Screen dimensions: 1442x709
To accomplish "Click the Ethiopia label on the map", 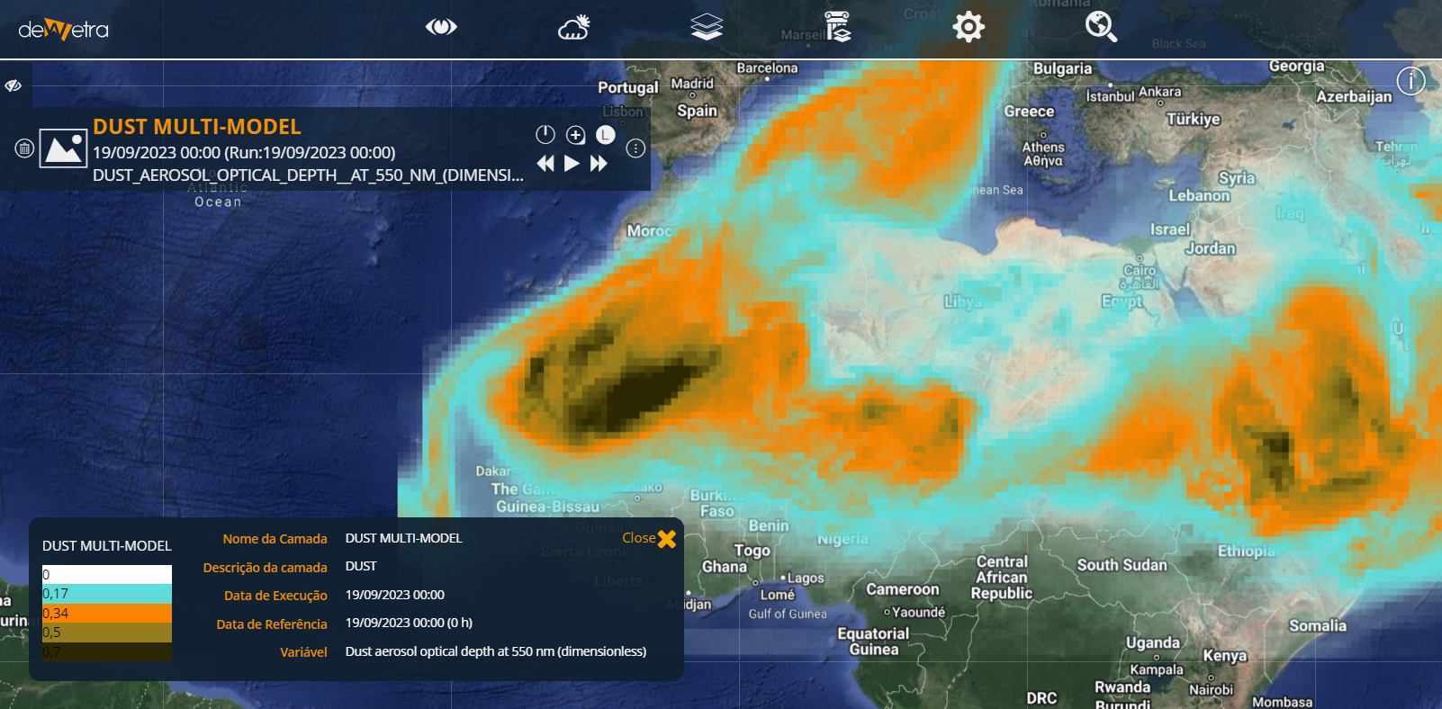I will (1247, 551).
